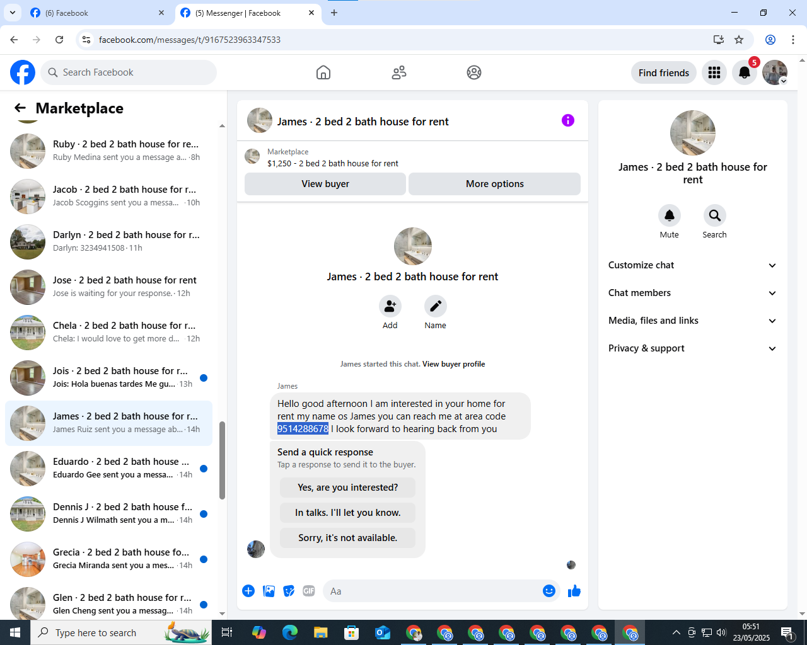
Task: Open Windows Start menu
Action: (15, 632)
